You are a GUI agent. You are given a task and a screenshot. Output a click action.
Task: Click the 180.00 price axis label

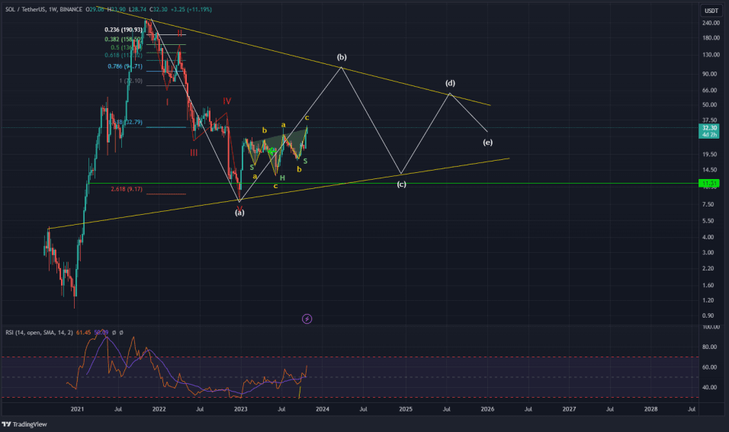click(x=711, y=38)
